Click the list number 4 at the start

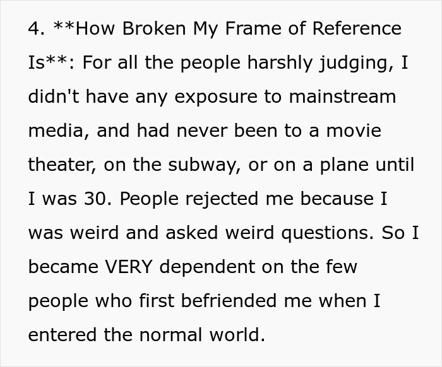click(x=34, y=28)
